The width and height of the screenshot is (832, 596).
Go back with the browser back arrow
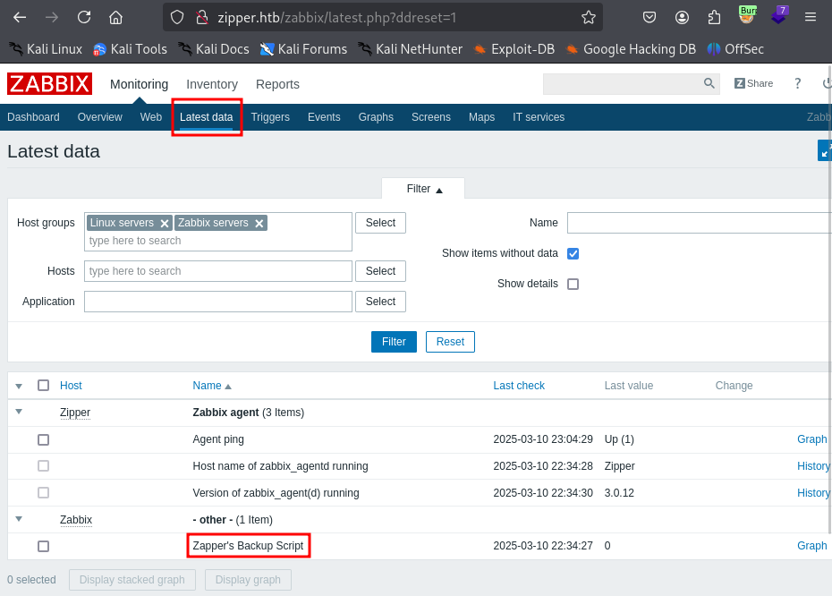20,18
